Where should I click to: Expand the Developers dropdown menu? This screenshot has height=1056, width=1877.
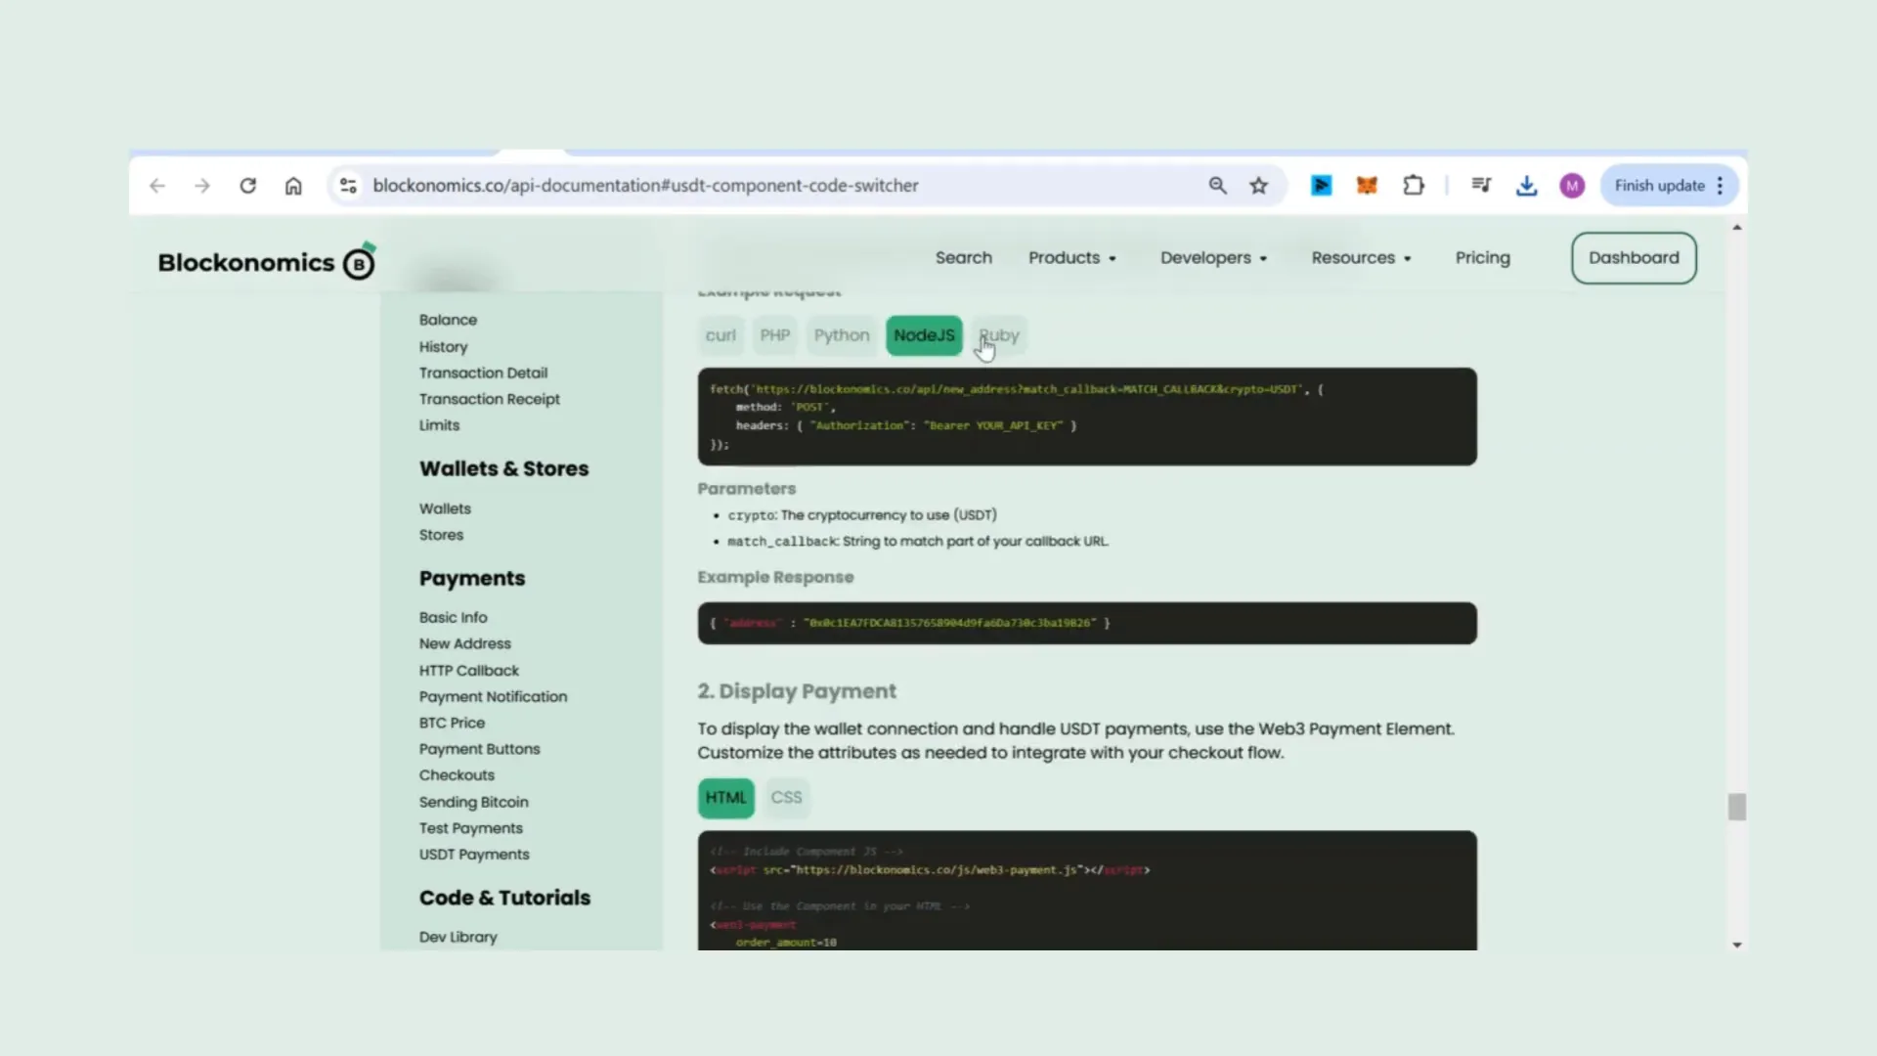point(1213,258)
